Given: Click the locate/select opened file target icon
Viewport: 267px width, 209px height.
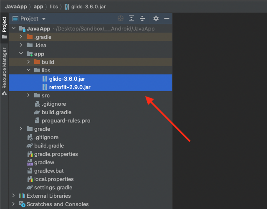Looking at the screenshot, I should pyautogui.click(x=121, y=18).
